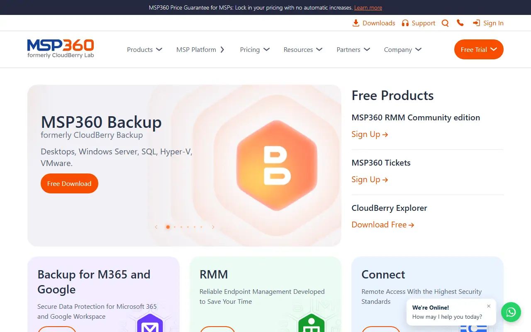The width and height of the screenshot is (531, 332).
Task: Close the We're Online chat popup
Action: pos(489,306)
